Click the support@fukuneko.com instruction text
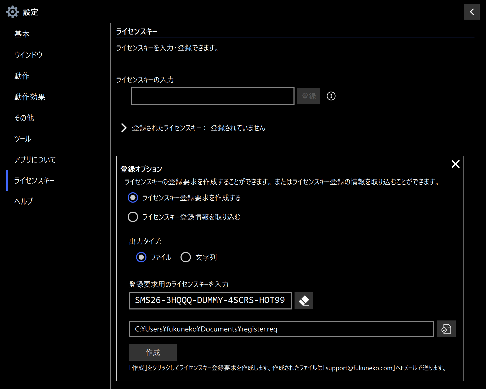486x389 pixels. [288, 368]
